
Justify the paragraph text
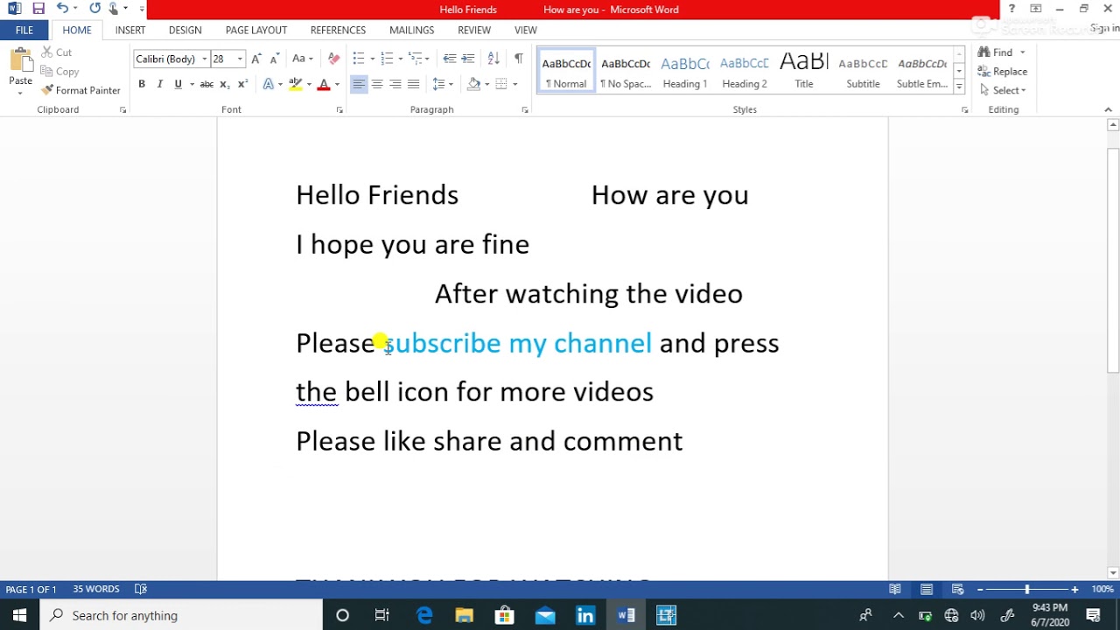coord(414,84)
